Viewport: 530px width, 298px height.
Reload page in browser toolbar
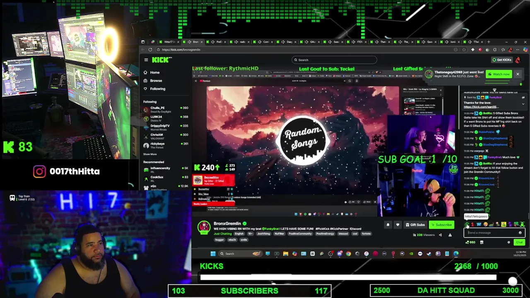click(x=150, y=50)
